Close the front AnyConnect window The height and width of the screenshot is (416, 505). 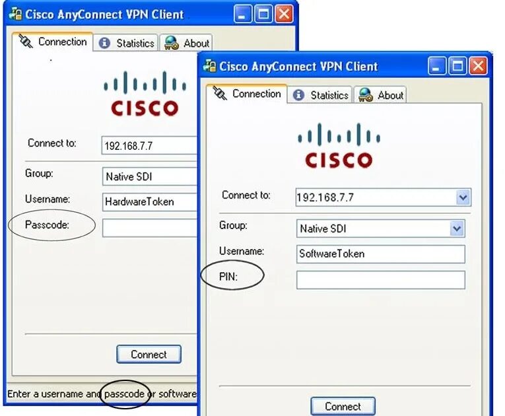point(479,66)
